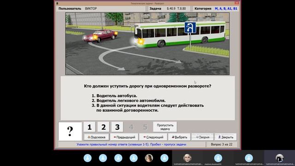Click the app icon in the title bar

pos(57,3)
